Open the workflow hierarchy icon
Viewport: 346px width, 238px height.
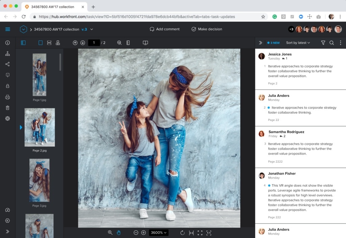(7, 53)
